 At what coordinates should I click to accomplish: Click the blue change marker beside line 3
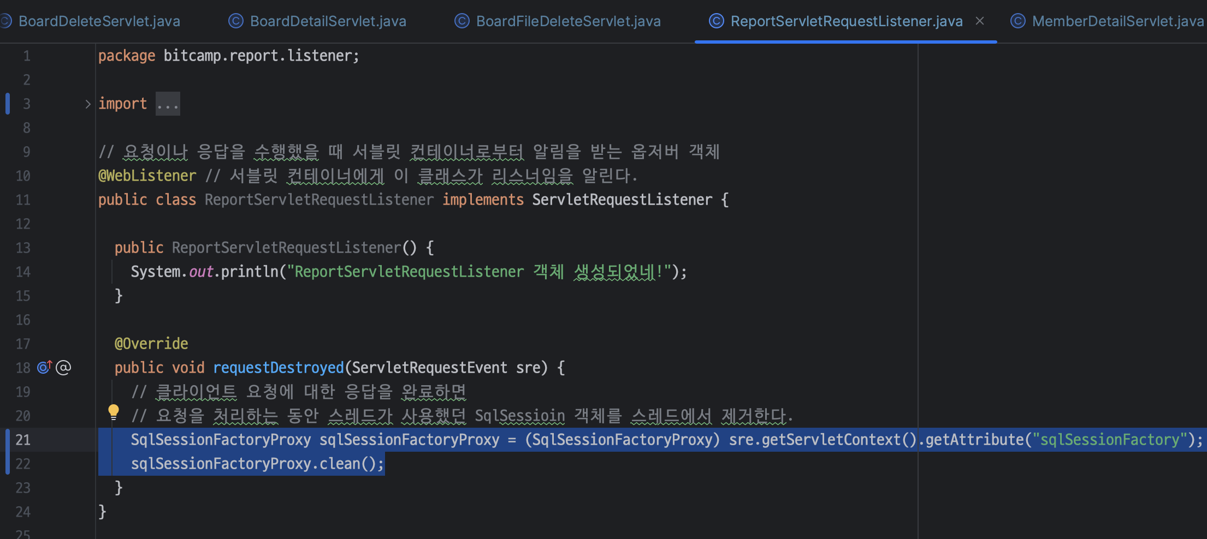point(8,104)
